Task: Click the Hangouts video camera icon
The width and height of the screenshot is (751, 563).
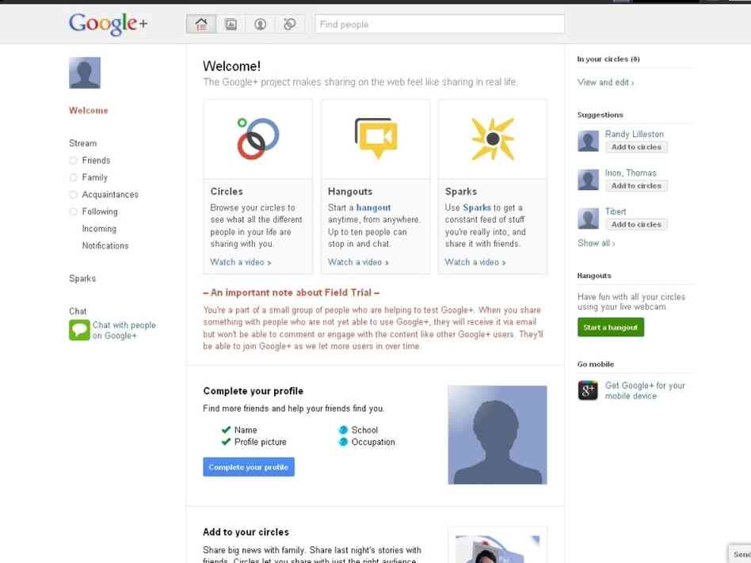Action: pyautogui.click(x=376, y=139)
